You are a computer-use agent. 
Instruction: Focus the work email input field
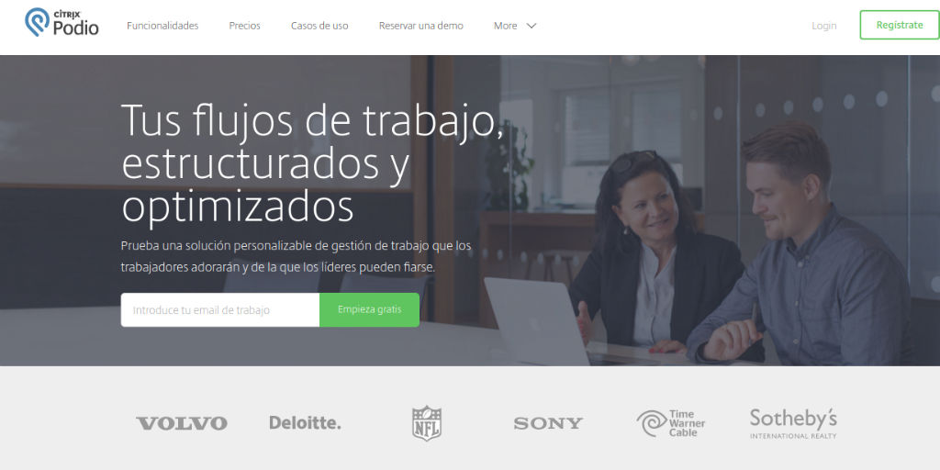220,310
